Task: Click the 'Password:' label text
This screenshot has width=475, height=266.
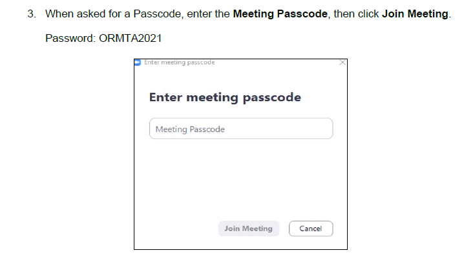Action: pos(70,39)
